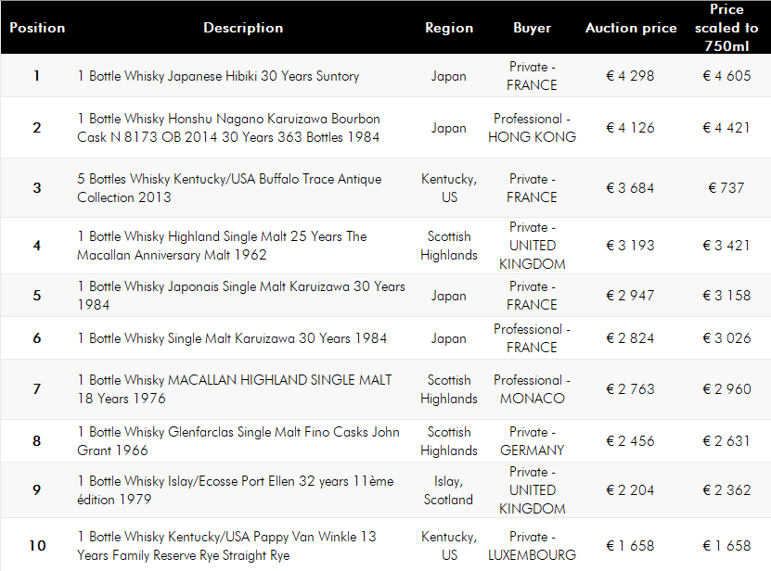Click buyer Private - FRANCE in row 3
The height and width of the screenshot is (571, 771).
point(532,188)
